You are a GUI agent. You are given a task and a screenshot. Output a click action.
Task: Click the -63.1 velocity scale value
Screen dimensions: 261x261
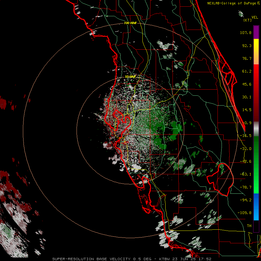point(246,174)
